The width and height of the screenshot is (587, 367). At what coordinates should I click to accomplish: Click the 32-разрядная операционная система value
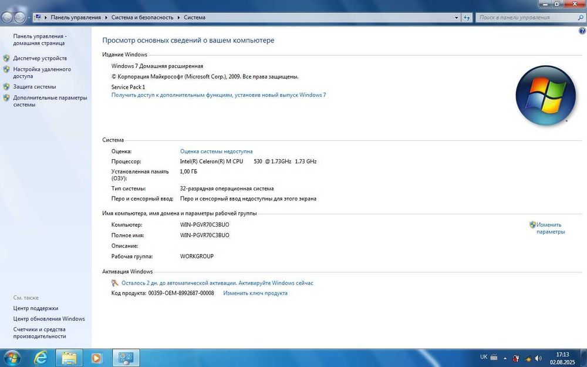[227, 188]
